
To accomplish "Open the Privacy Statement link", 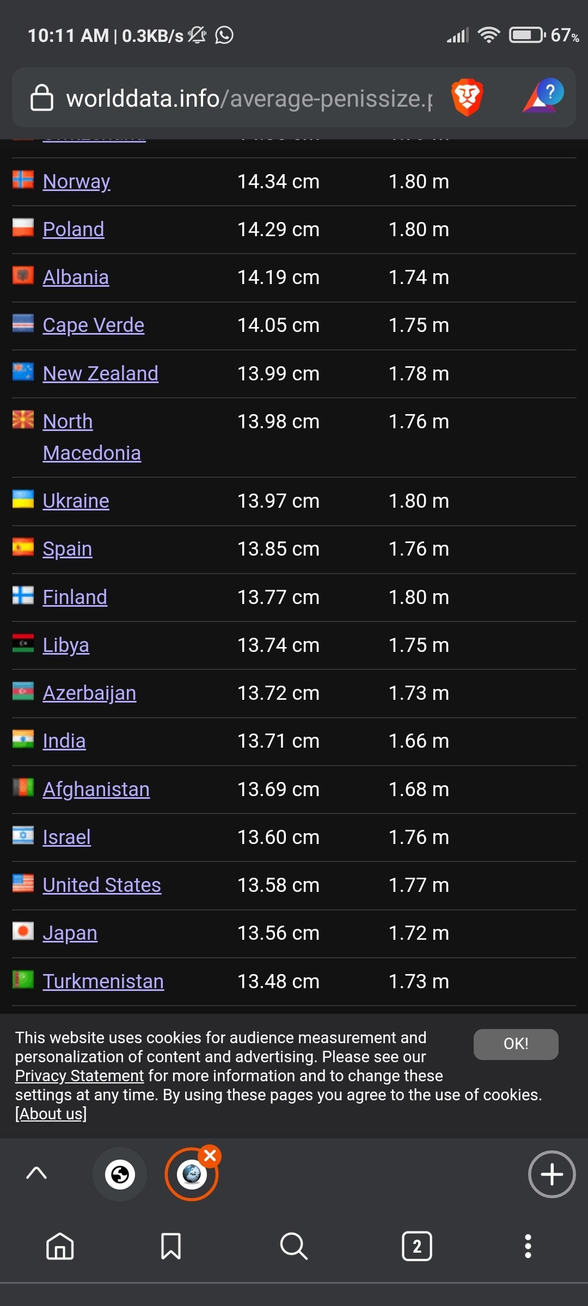I will point(79,1076).
